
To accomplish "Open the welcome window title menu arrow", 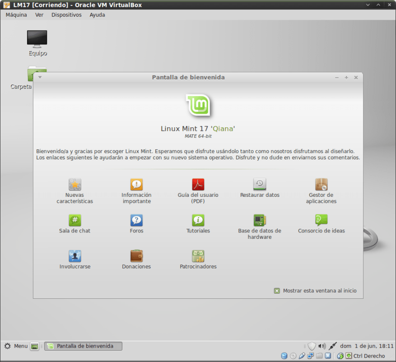I will [40, 77].
